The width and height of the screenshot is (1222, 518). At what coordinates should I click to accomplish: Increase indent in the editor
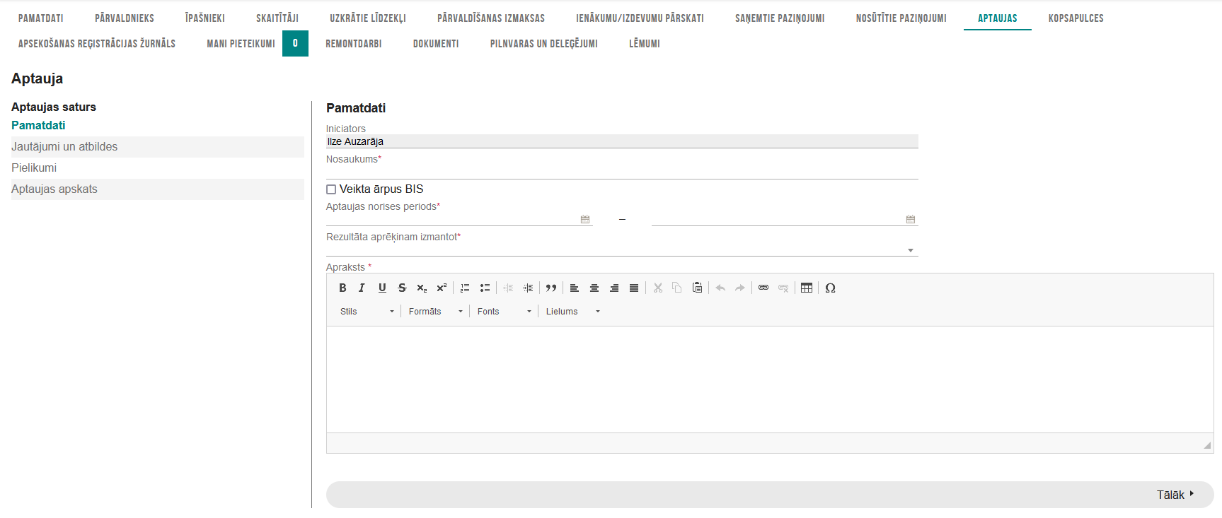pyautogui.click(x=528, y=288)
